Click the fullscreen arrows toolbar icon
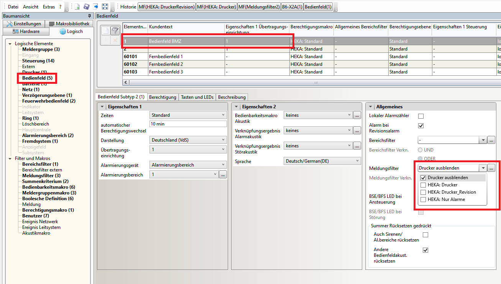Image resolution: width=501 pixels, height=284 pixels. tap(105, 7)
